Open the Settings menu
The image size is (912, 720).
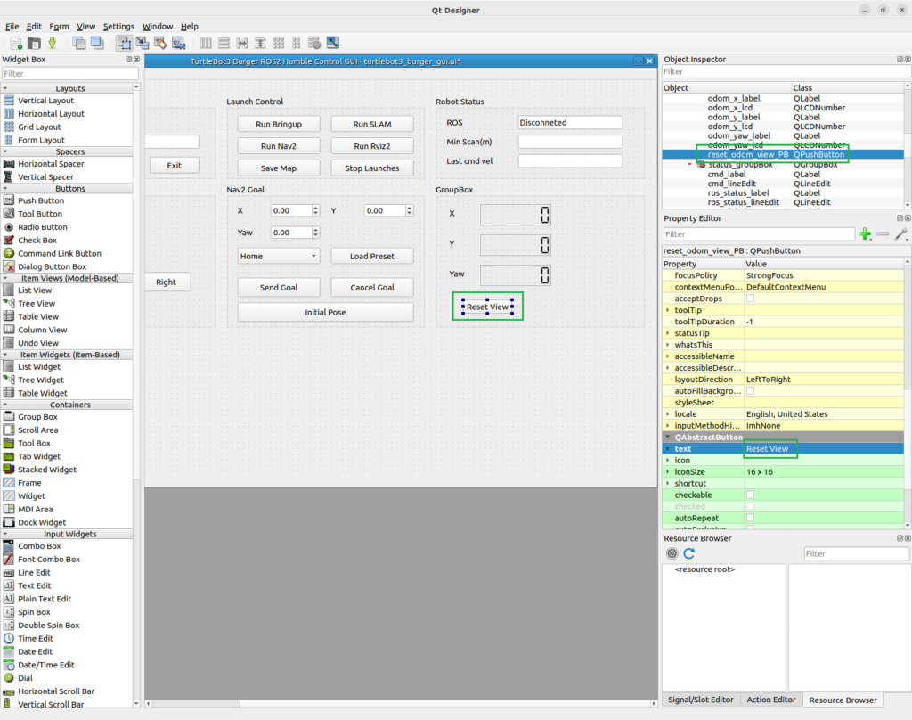pyautogui.click(x=118, y=26)
